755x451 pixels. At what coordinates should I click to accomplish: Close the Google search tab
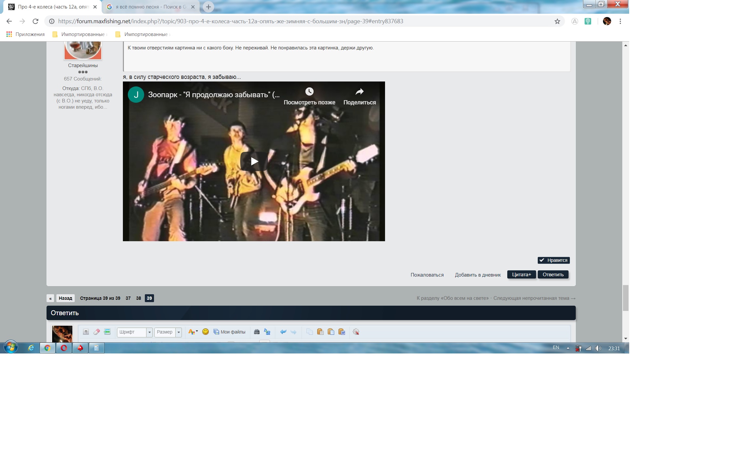point(193,7)
